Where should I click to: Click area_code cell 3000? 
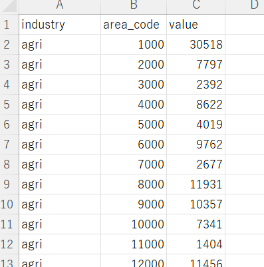(x=134, y=85)
